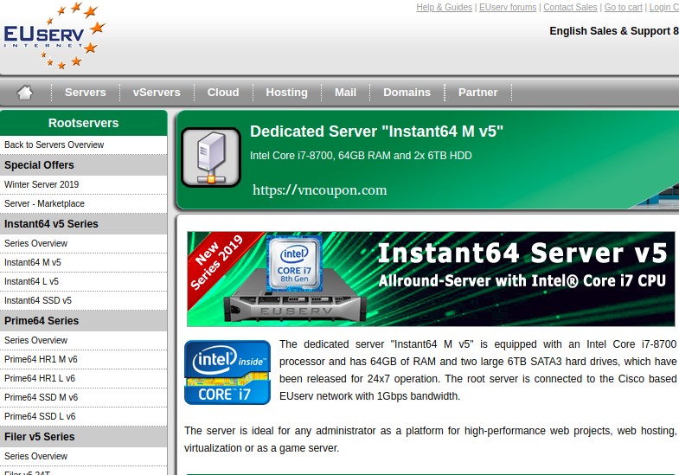Visit EUserv forums link
Image resolution: width=679 pixels, height=475 pixels.
pos(508,8)
